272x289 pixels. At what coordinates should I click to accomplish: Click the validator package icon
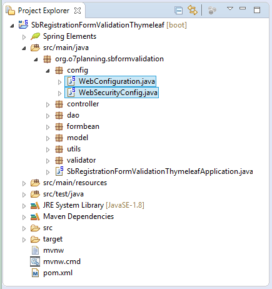(x=59, y=160)
